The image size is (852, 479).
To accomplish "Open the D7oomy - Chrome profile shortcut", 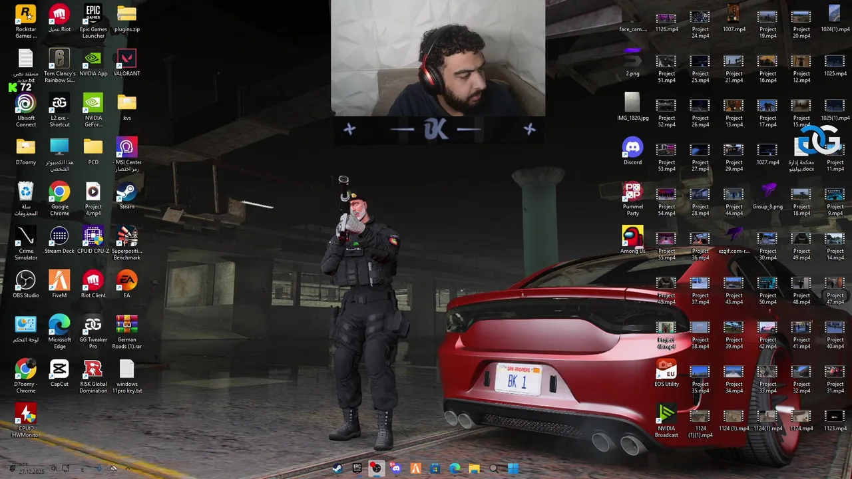I will 26,376.
